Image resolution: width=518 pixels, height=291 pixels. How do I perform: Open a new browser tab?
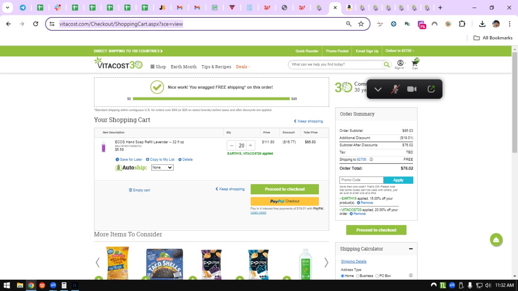[x=440, y=8]
